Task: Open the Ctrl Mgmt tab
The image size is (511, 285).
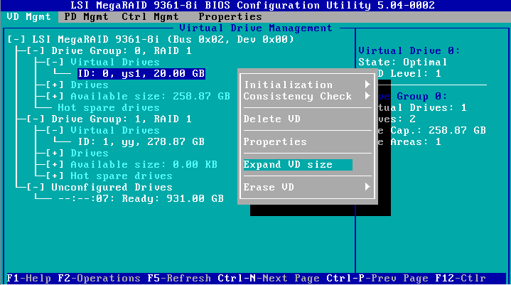Action: pos(150,16)
